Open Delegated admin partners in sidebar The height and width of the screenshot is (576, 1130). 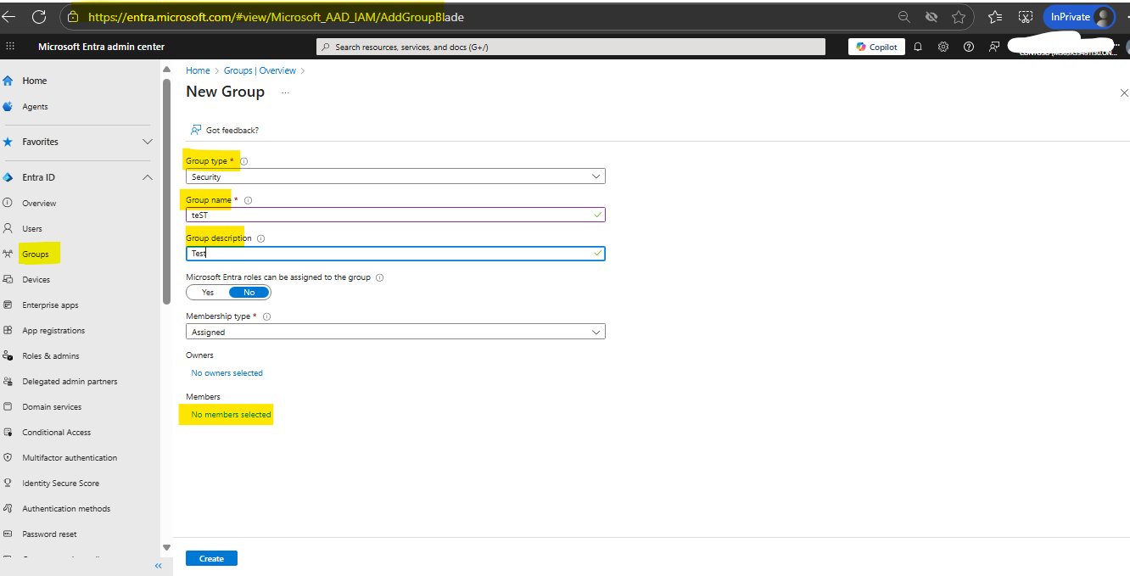70,381
